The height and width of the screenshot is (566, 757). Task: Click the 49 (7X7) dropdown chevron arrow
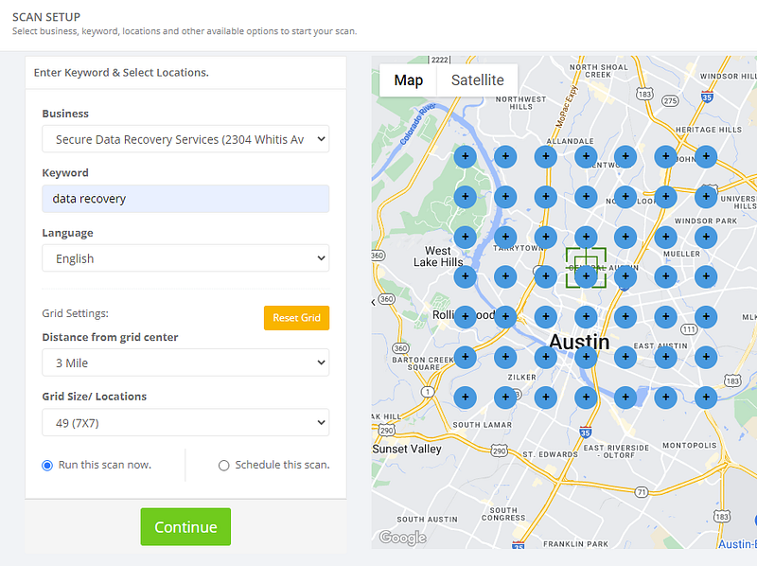(321, 422)
